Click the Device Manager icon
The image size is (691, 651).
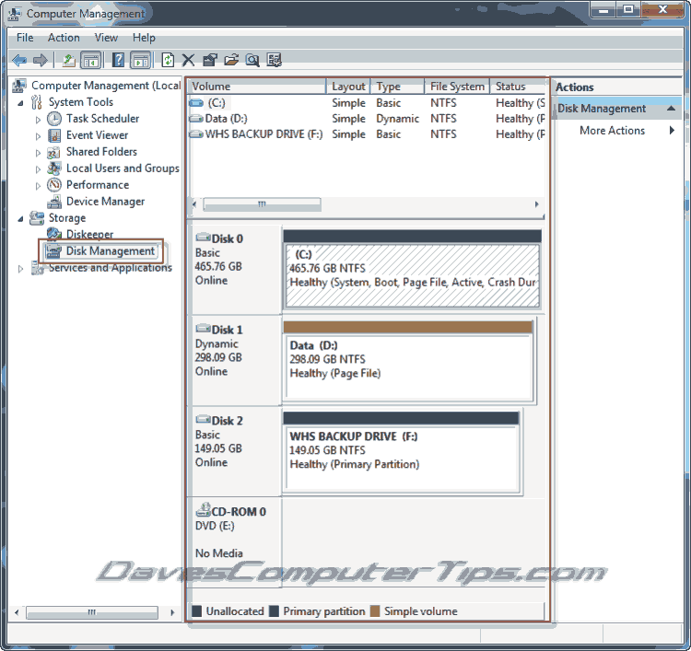pos(54,202)
